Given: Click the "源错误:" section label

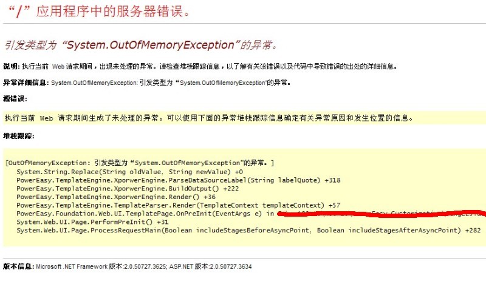Looking at the screenshot, I should [15, 98].
